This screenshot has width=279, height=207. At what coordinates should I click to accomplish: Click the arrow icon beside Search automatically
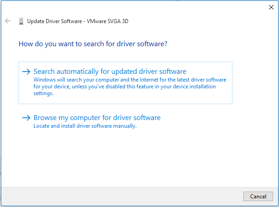pyautogui.click(x=26, y=72)
